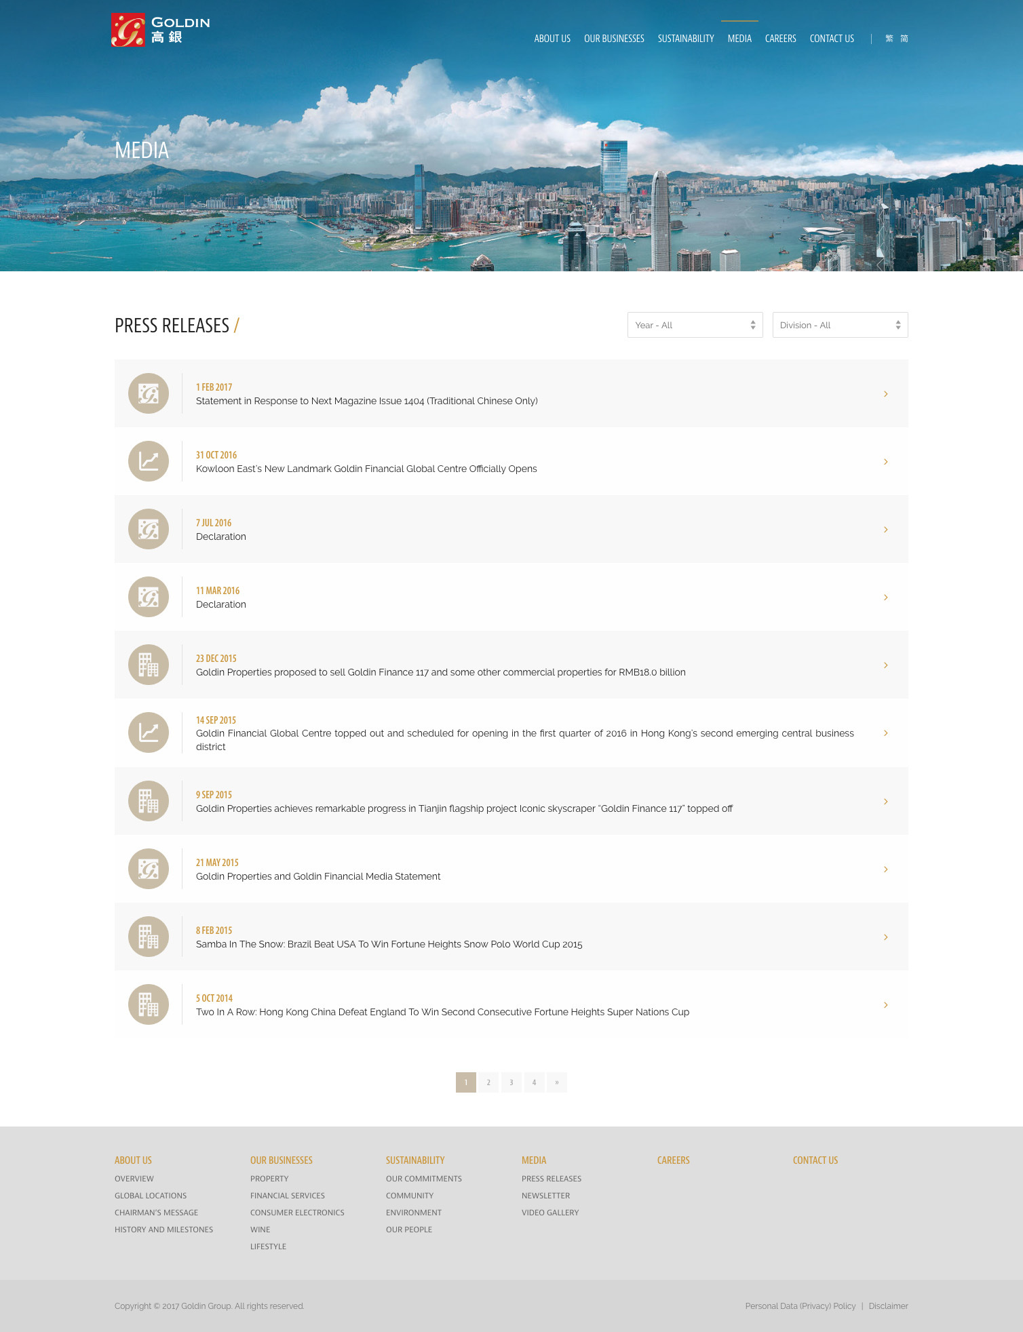Open the Division - All dropdown filter
Viewport: 1023px width, 1332px height.
click(x=841, y=325)
